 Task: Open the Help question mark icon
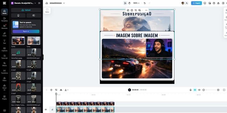pos(214,3)
